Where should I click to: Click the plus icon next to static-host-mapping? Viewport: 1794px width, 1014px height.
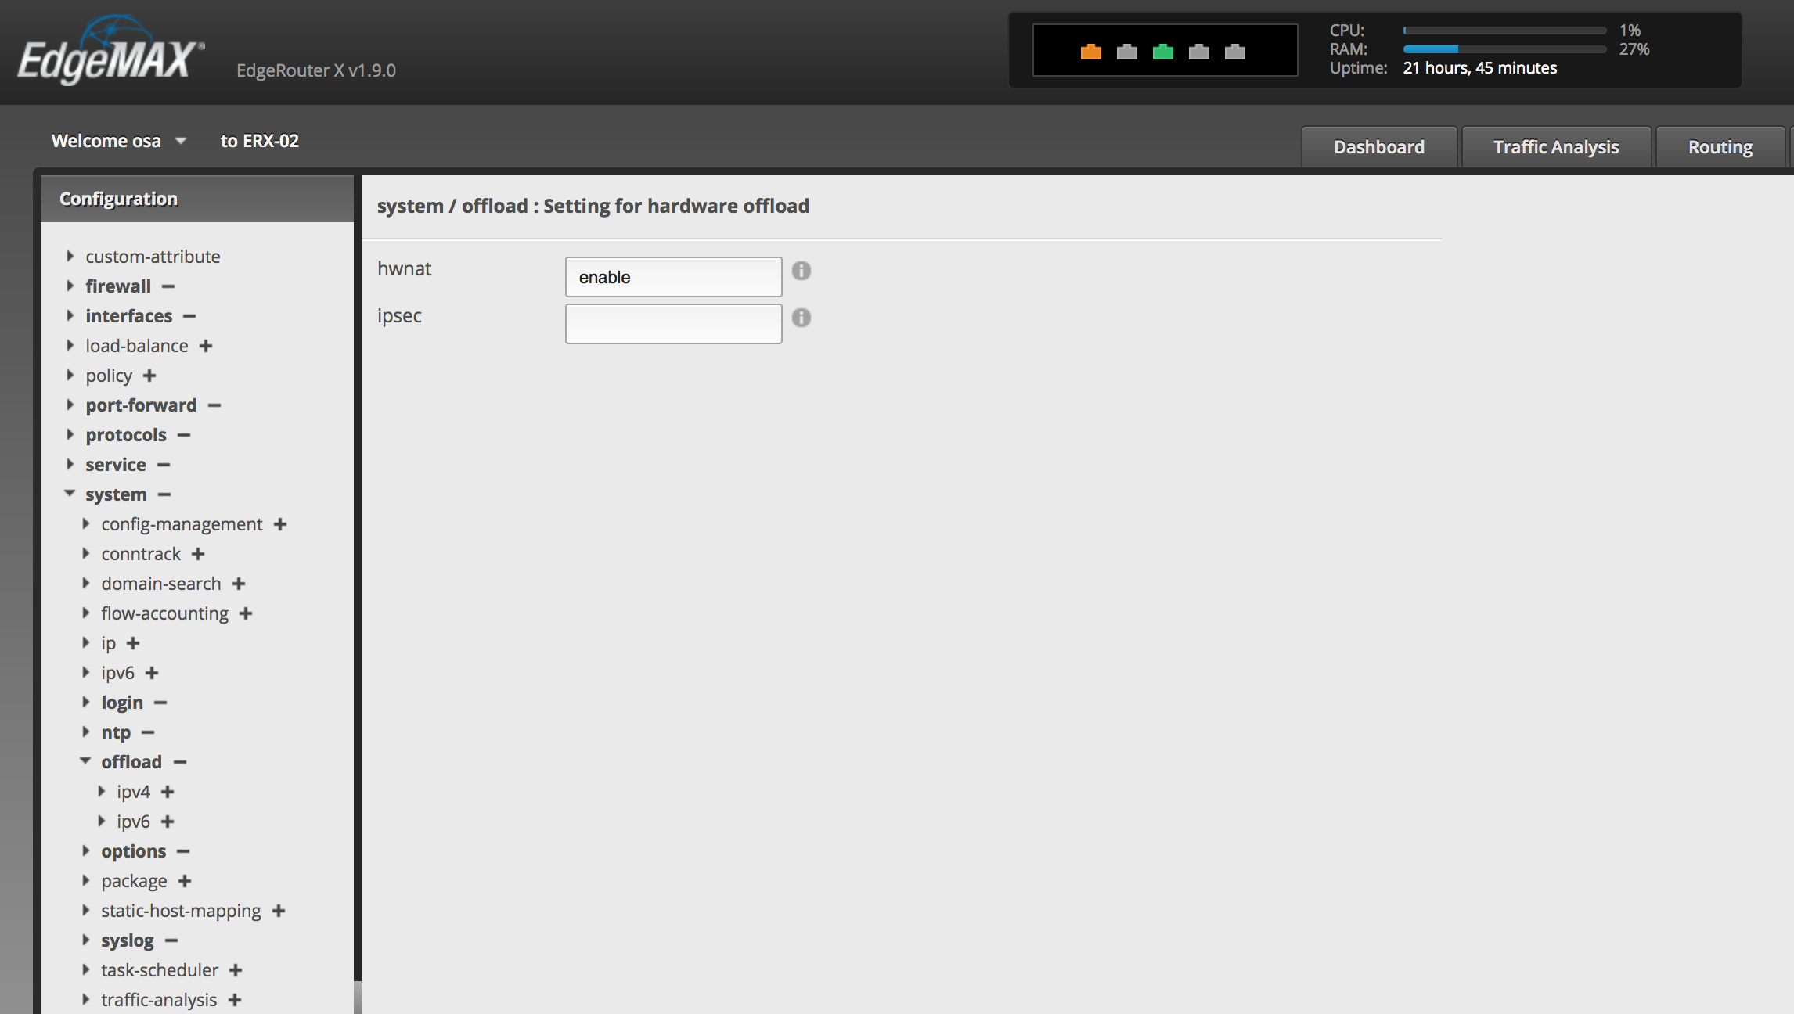point(279,911)
